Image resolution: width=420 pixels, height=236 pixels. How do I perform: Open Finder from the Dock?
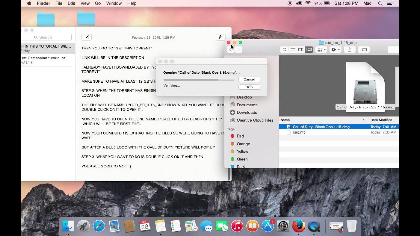(x=68, y=226)
